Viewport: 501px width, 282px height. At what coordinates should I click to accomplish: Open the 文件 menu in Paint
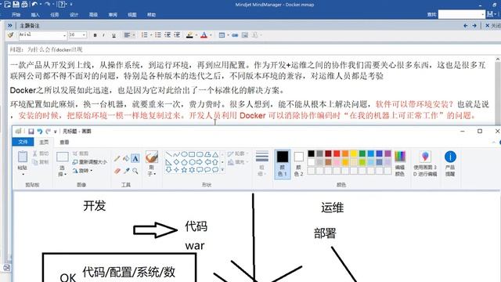[23, 142]
